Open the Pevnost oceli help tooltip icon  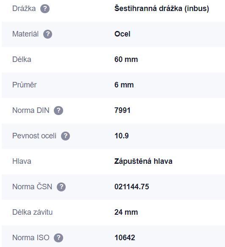click(x=65, y=136)
